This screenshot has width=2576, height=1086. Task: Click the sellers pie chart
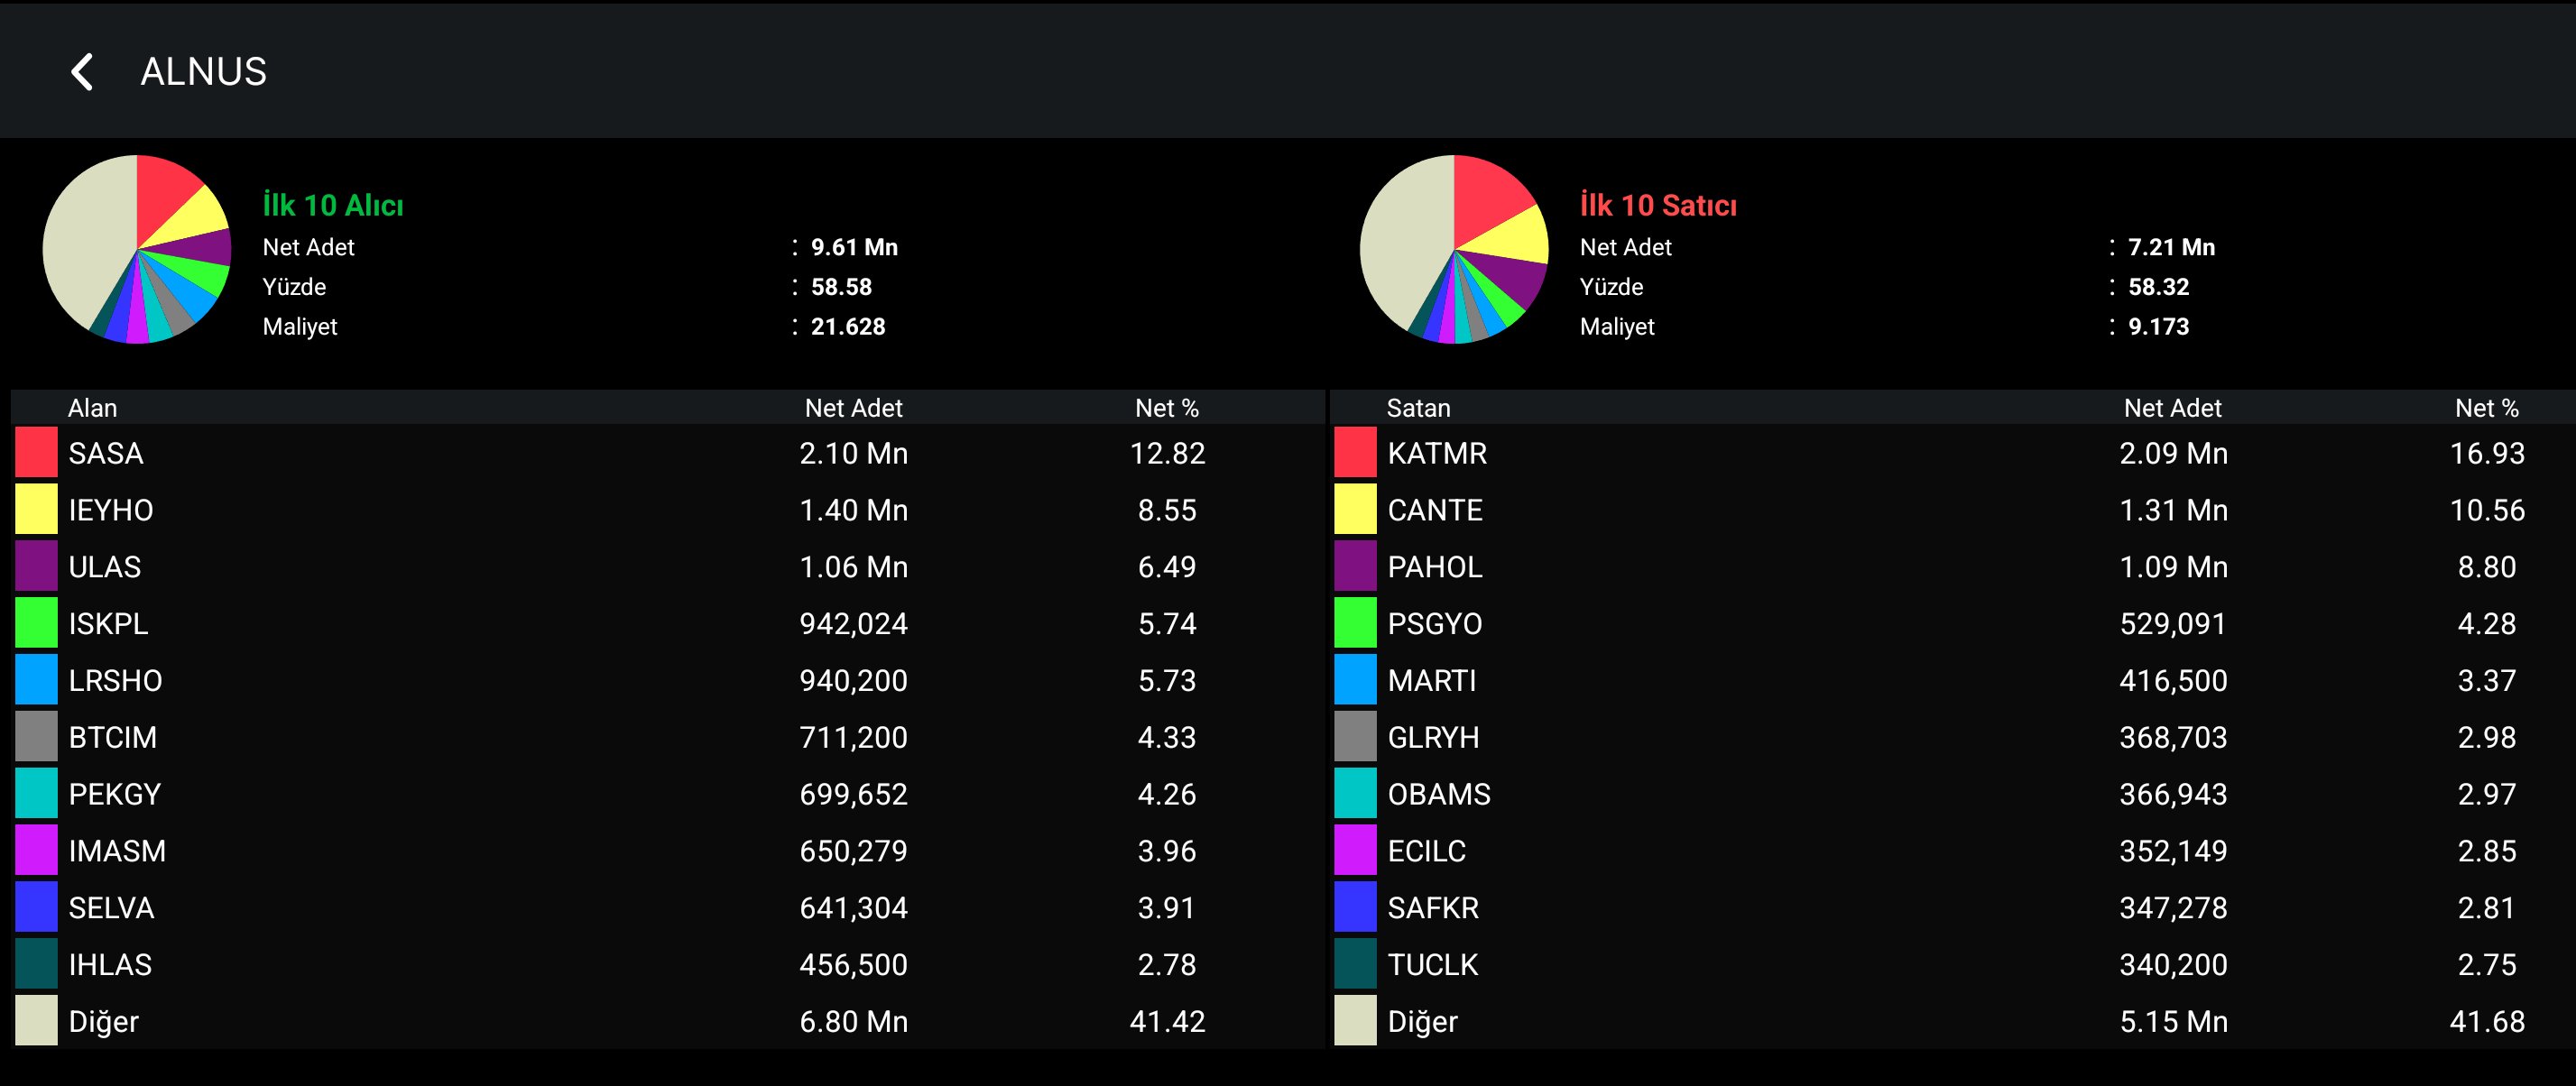(x=1453, y=249)
